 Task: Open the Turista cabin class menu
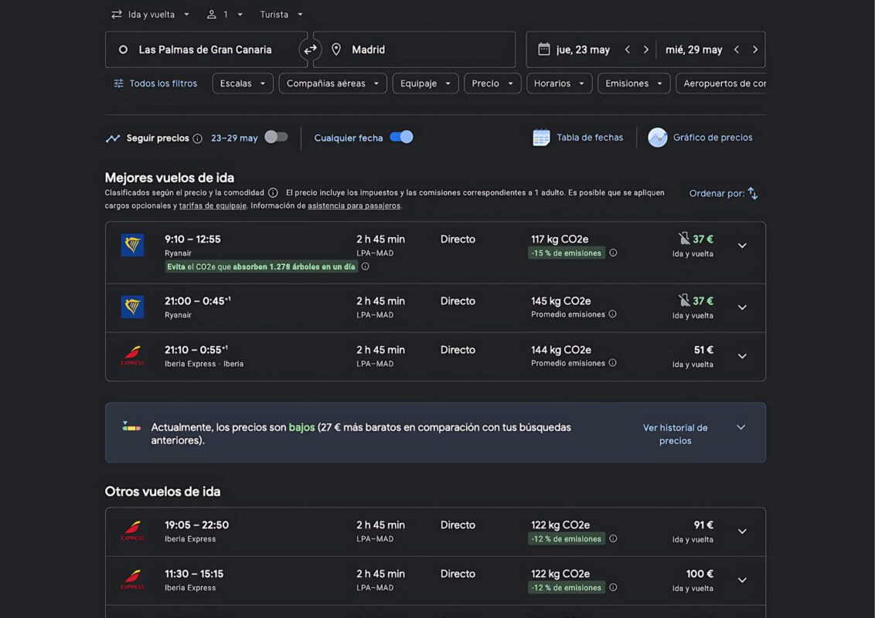[281, 15]
